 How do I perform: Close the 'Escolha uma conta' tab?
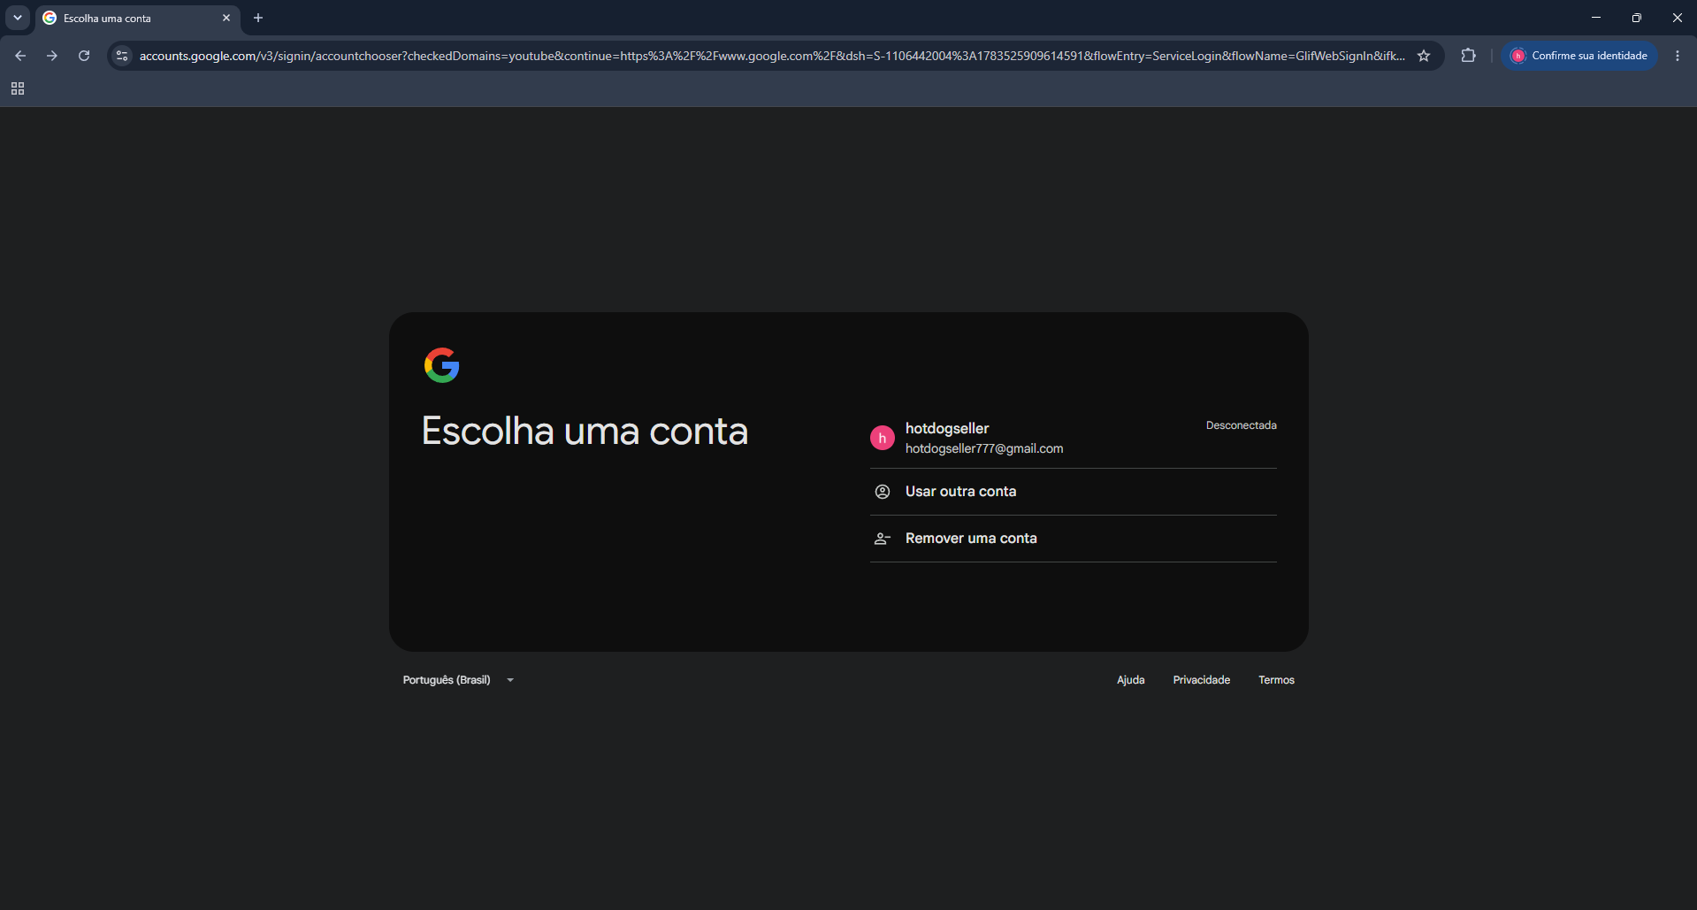226,18
